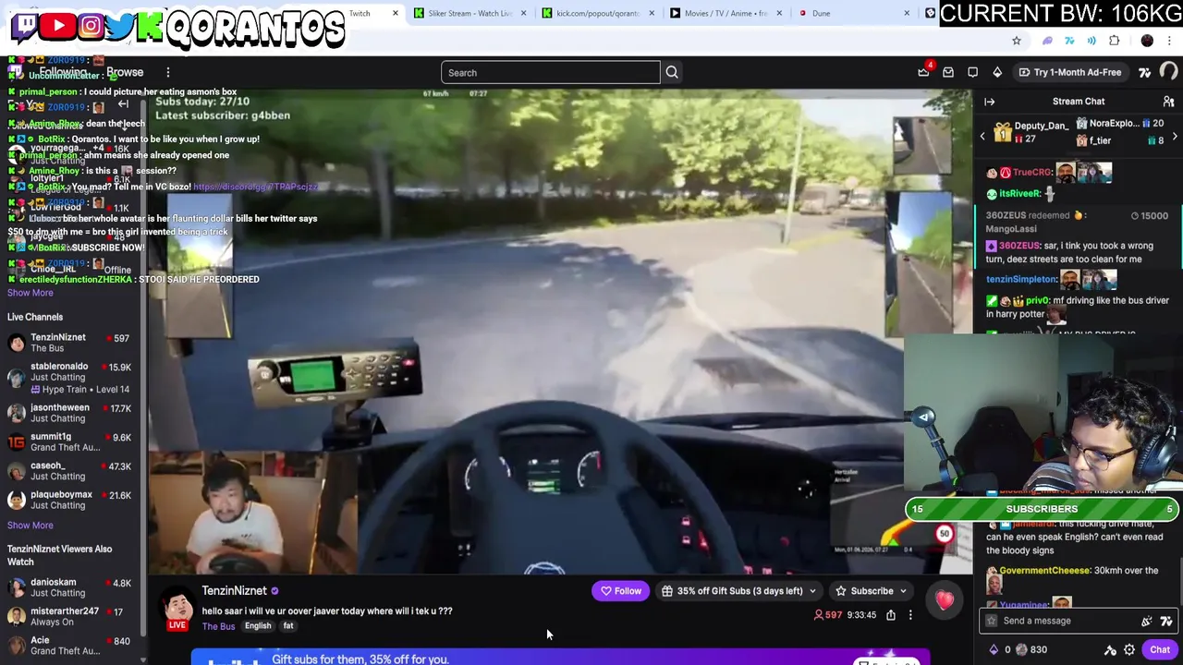The width and height of the screenshot is (1183, 665).
Task: Switch to Sliker Stream browser tab
Action: tap(470, 13)
